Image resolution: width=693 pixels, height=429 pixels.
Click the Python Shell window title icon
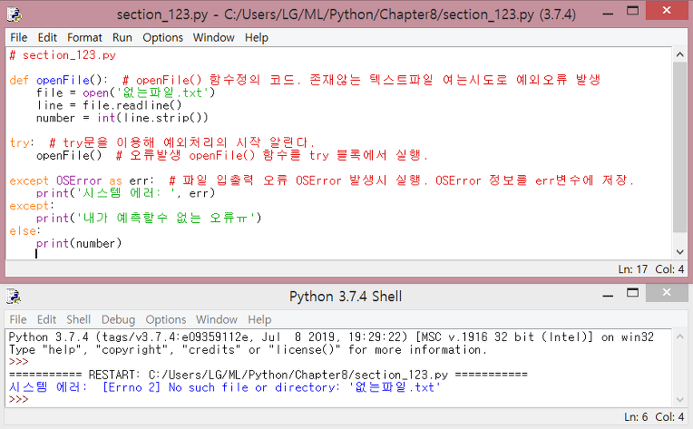15,297
